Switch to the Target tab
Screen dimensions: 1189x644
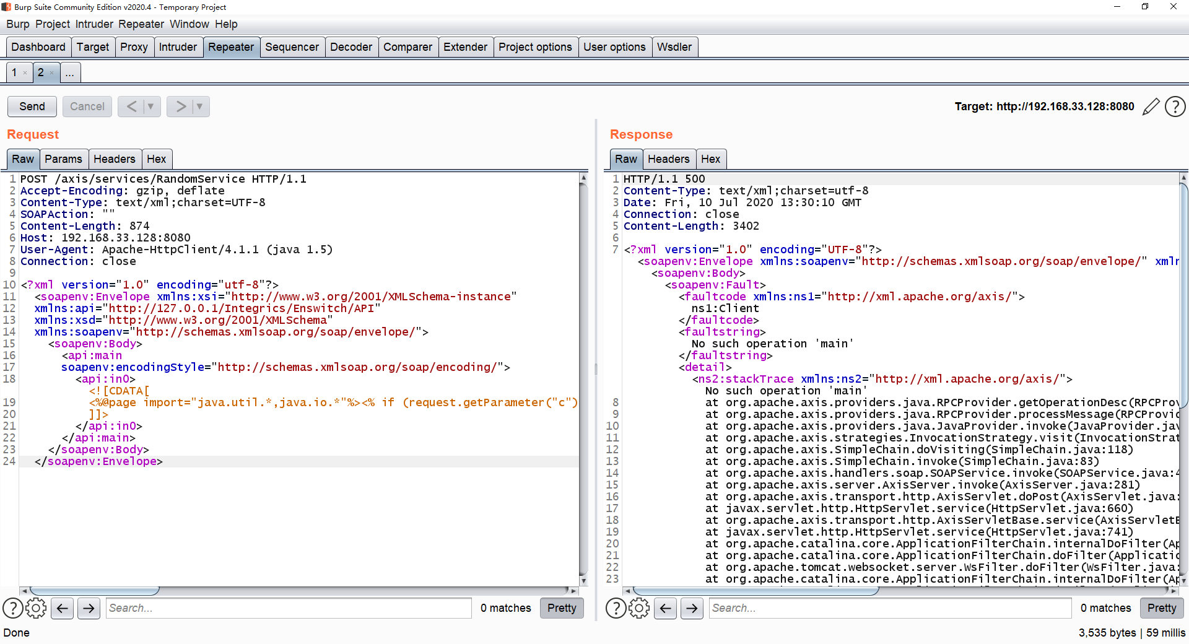(x=93, y=47)
